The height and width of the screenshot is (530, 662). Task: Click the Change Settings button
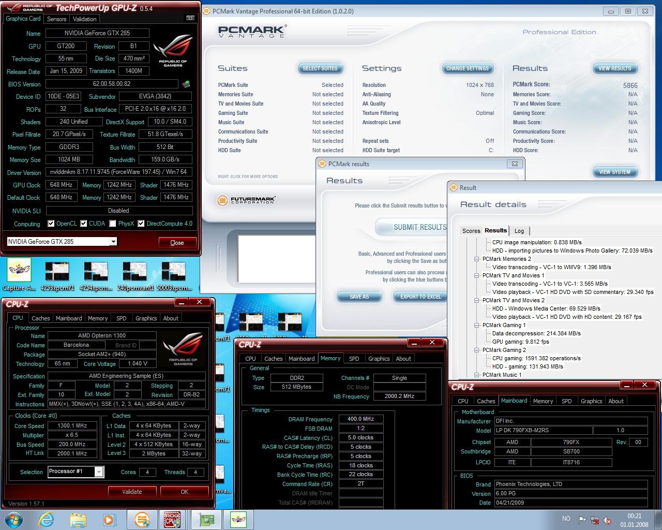coord(468,68)
